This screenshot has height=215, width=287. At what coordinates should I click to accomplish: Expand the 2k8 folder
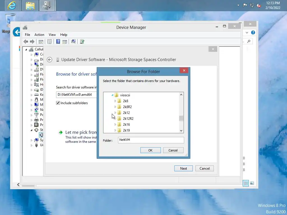[115, 101]
